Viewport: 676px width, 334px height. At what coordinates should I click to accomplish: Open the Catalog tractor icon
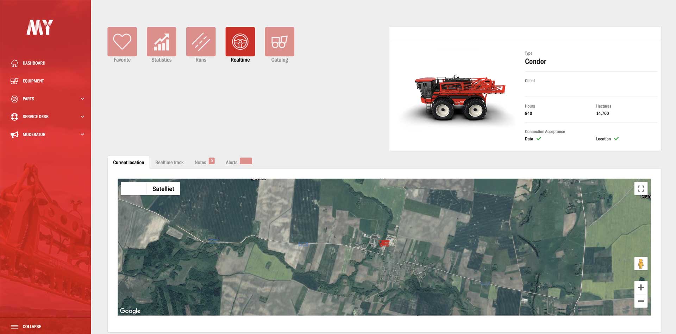[x=280, y=42]
